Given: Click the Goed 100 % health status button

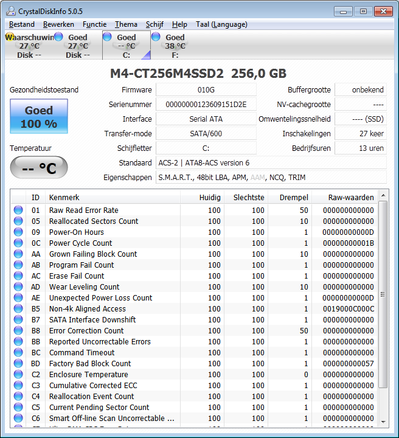Looking at the screenshot, I should point(39,117).
